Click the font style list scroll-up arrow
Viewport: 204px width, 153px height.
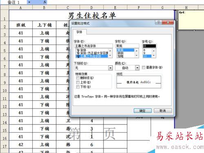click(x=136, y=51)
